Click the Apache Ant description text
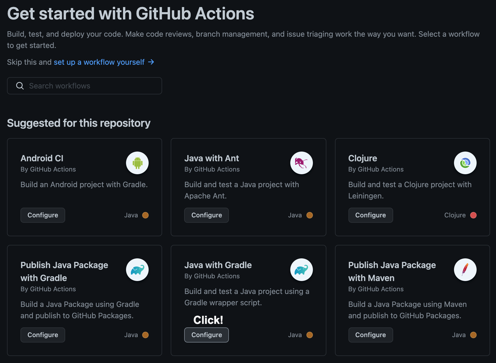 click(x=242, y=190)
